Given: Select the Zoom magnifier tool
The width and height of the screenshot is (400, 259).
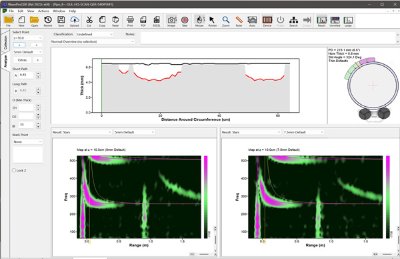Looking at the screenshot, I should click(x=226, y=21).
